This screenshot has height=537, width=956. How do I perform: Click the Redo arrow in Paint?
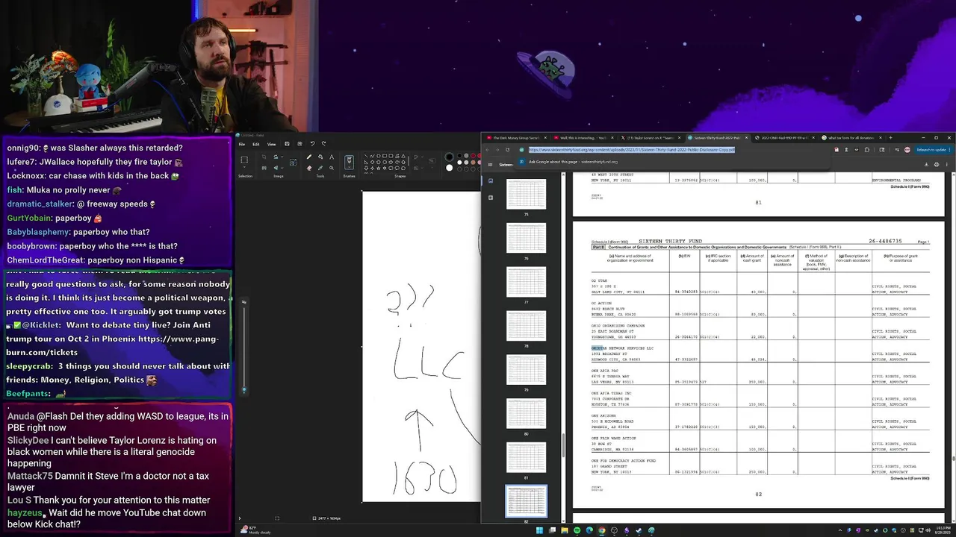(323, 144)
